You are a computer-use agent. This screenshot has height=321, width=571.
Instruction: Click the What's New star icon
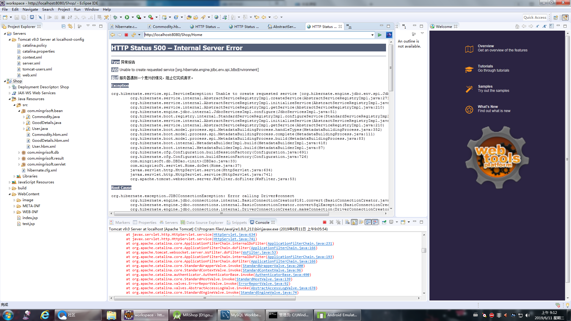pos(469,109)
